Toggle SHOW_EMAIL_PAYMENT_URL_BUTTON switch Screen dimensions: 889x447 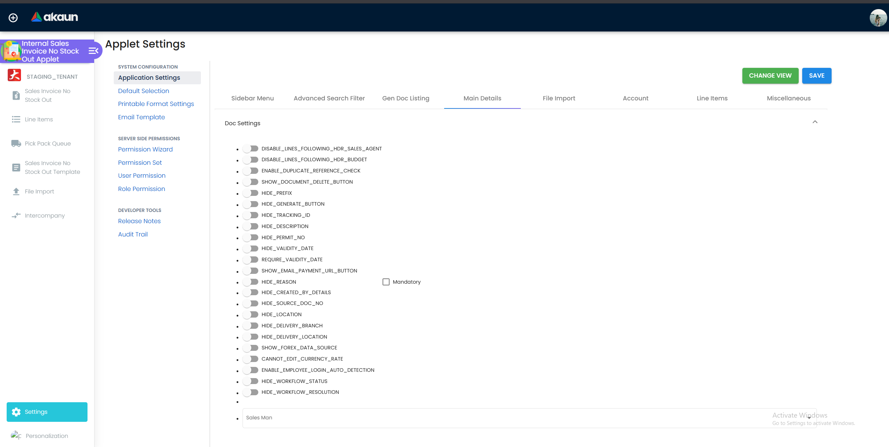tap(251, 271)
